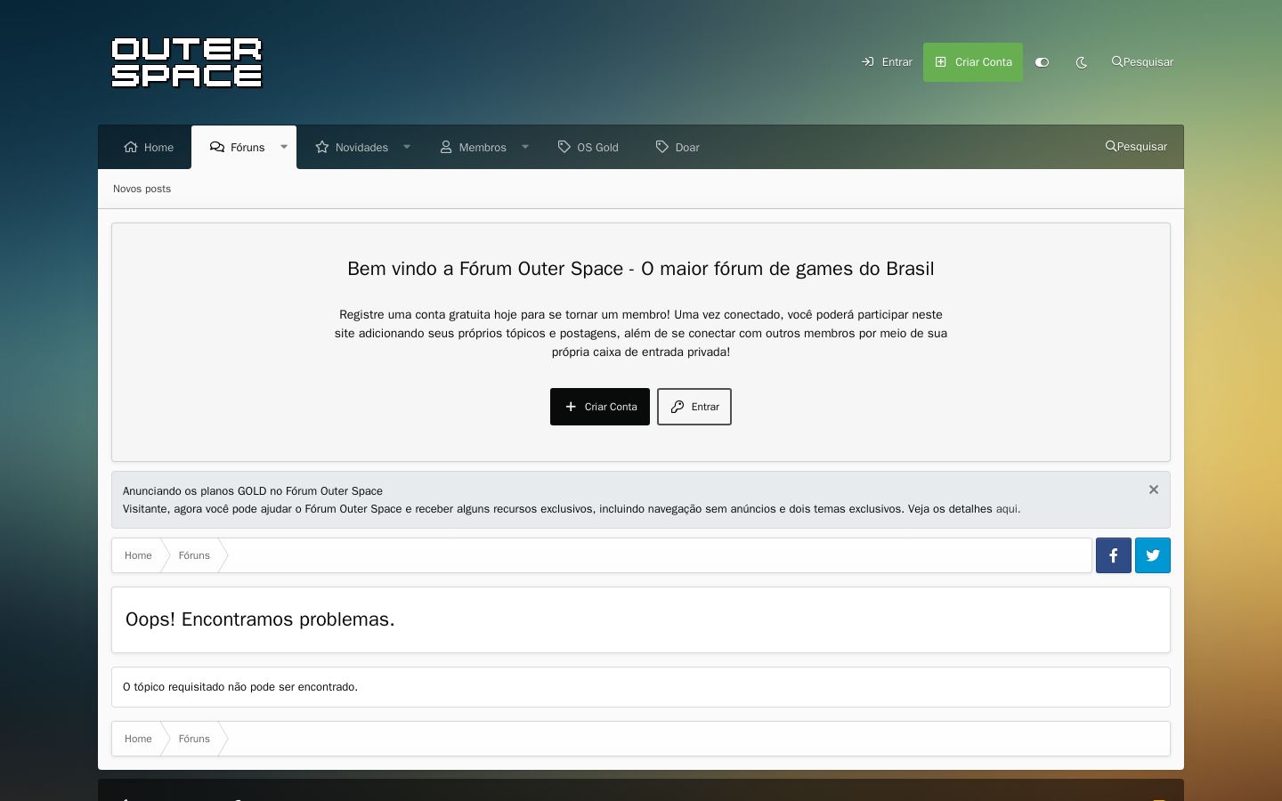This screenshot has width=1282, height=801.
Task: Click the 'Bem vindo a Fórum Outer Space' heading
Action: 641,269
